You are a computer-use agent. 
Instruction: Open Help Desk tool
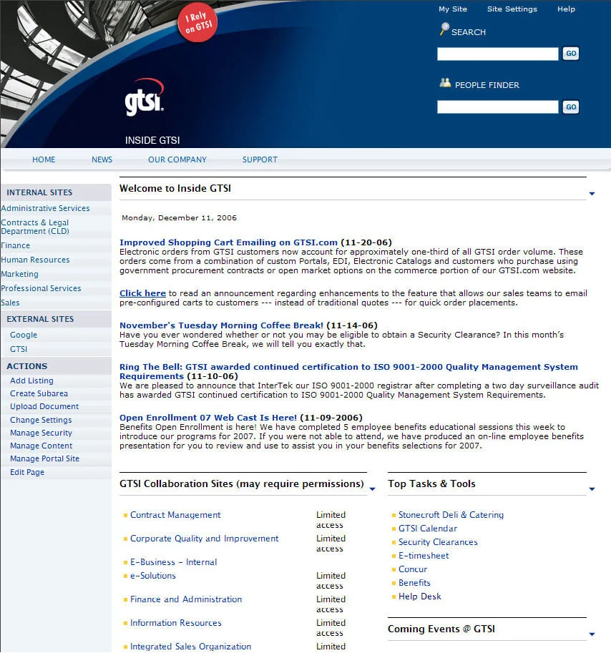419,596
